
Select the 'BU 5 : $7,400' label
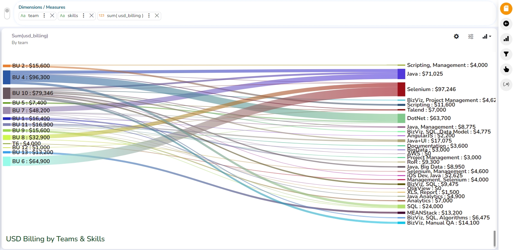29,103
